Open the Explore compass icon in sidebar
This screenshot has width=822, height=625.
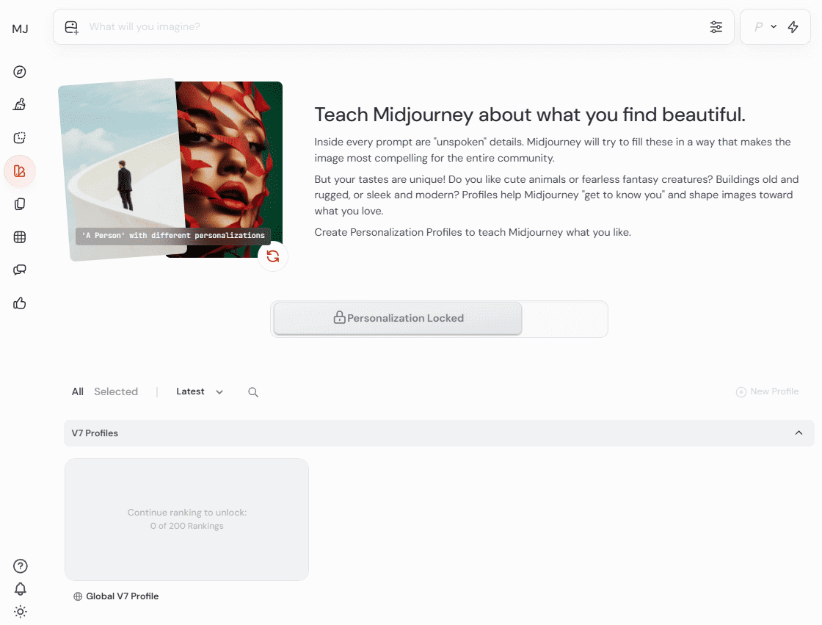(20, 72)
